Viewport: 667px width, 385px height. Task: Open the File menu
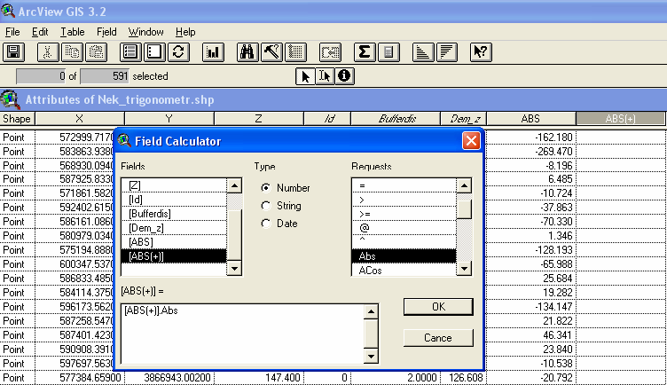(x=12, y=32)
